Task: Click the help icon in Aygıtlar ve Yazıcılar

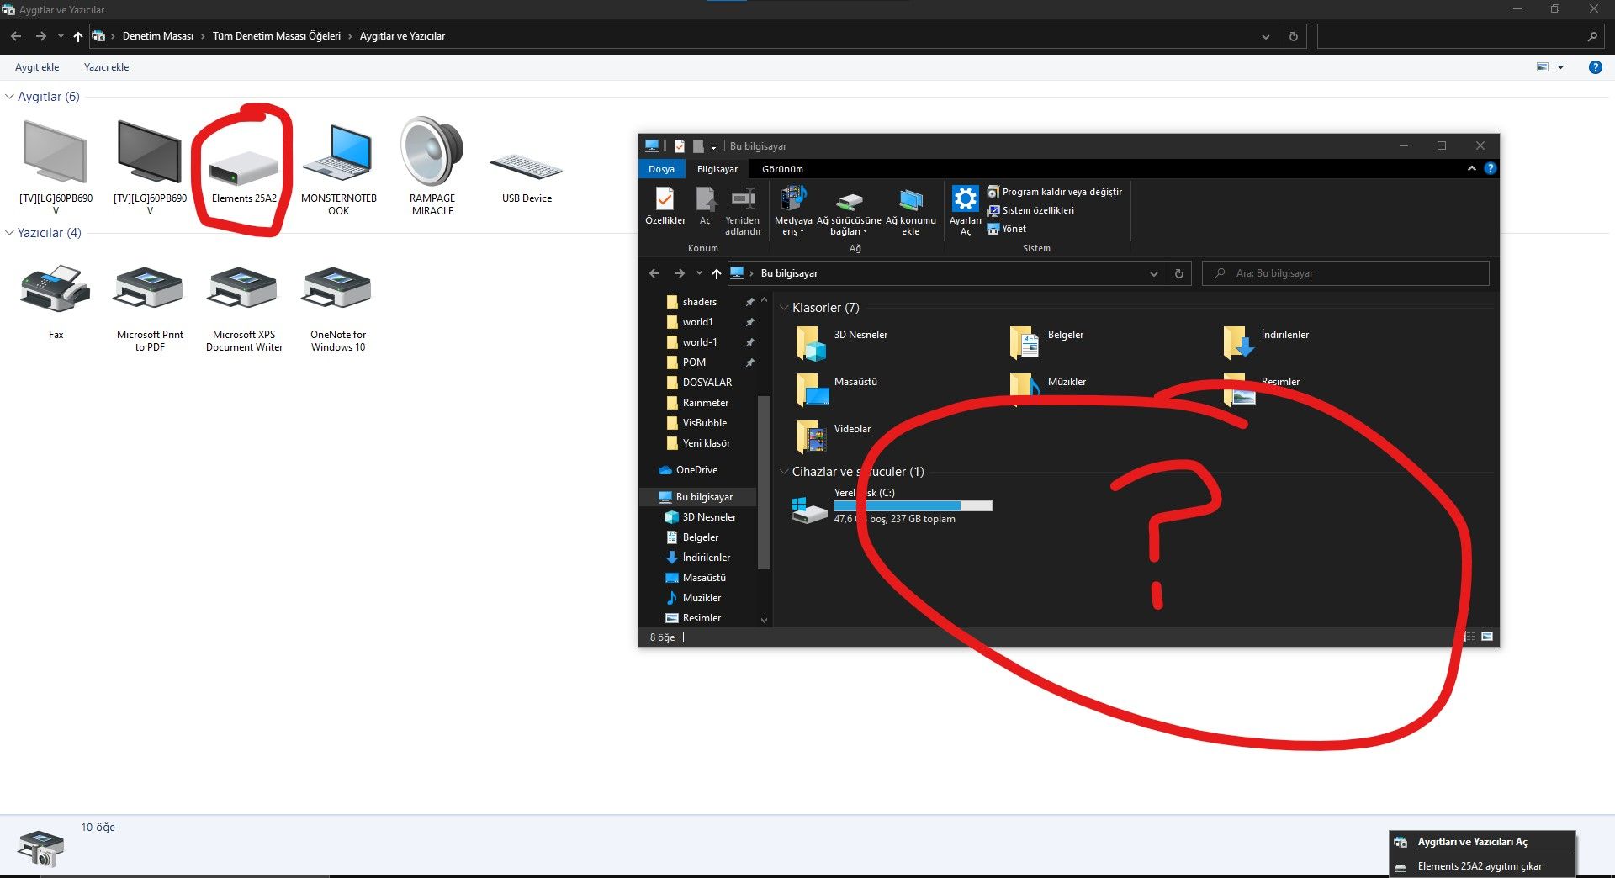Action: coord(1595,67)
